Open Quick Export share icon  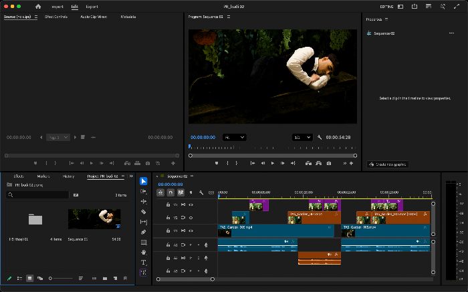coord(415,6)
